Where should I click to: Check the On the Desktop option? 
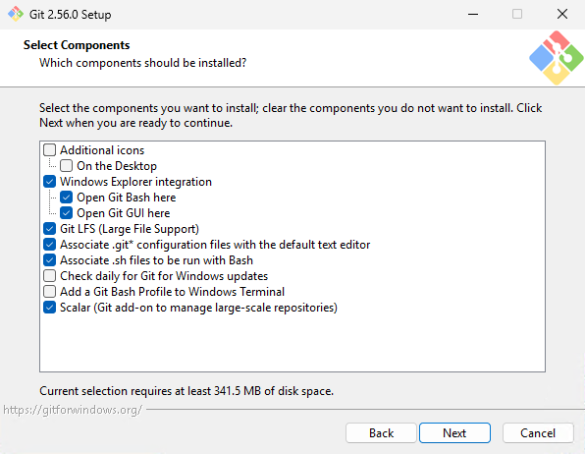pyautogui.click(x=67, y=165)
